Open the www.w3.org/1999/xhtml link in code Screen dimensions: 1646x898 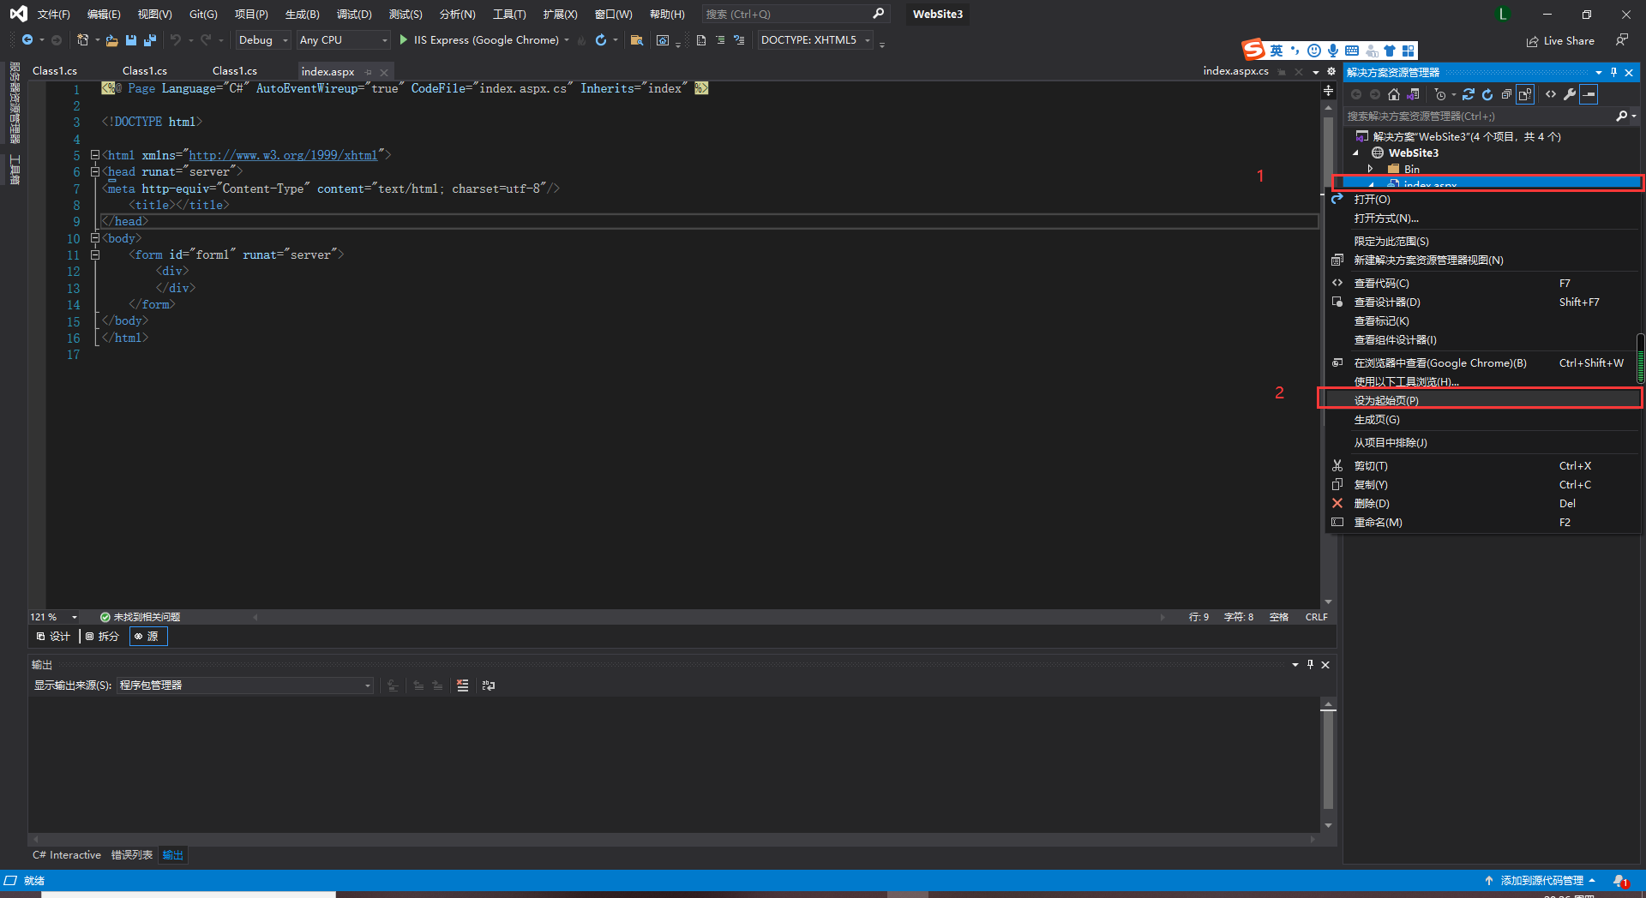tap(283, 155)
